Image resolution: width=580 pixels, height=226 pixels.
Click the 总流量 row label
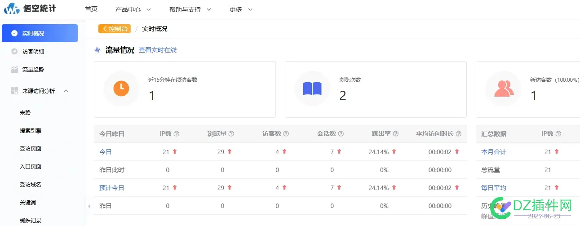(491, 170)
